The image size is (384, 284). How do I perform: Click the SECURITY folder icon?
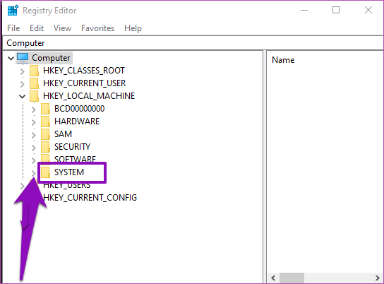point(45,147)
